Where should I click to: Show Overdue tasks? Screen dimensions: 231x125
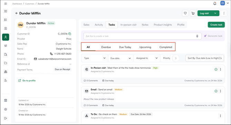[x=106, y=47]
